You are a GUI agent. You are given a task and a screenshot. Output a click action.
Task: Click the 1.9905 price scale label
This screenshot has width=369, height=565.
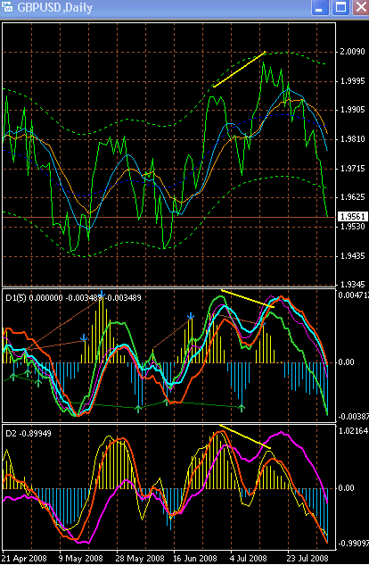tap(352, 110)
